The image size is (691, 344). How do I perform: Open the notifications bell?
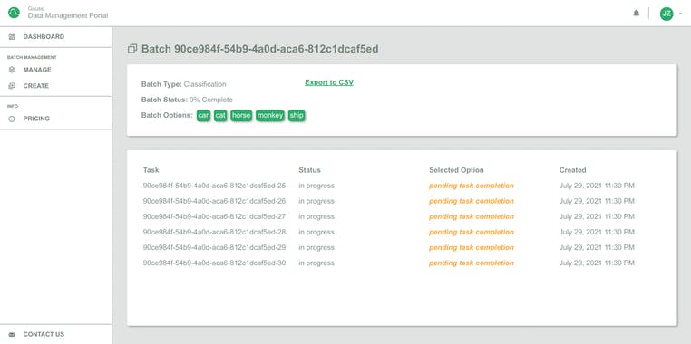pyautogui.click(x=636, y=14)
